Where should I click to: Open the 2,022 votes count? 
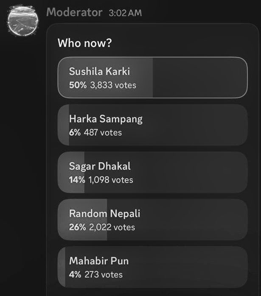click(x=112, y=227)
